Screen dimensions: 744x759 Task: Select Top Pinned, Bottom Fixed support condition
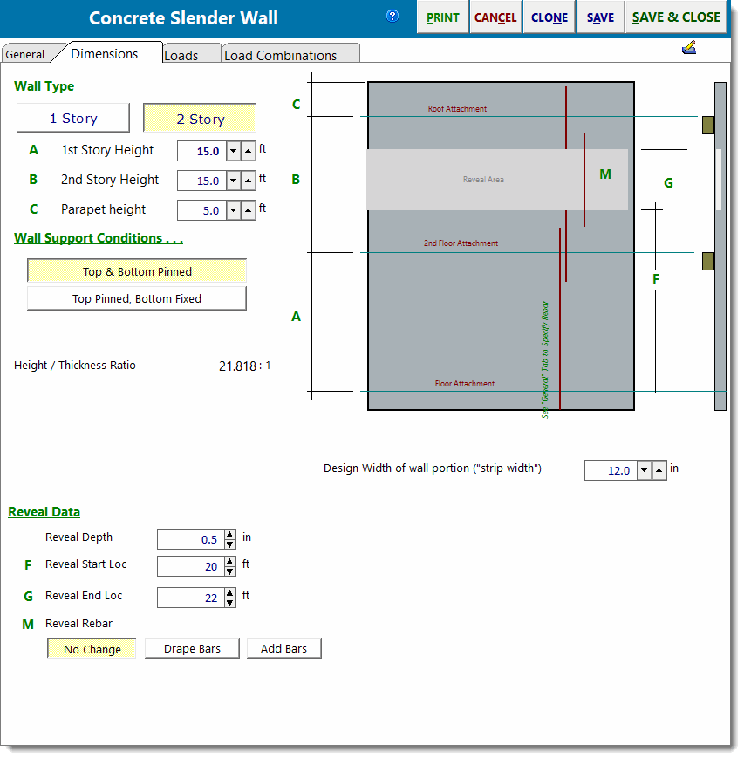pyautogui.click(x=137, y=298)
